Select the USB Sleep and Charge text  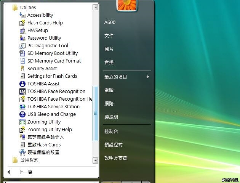coord(51,114)
